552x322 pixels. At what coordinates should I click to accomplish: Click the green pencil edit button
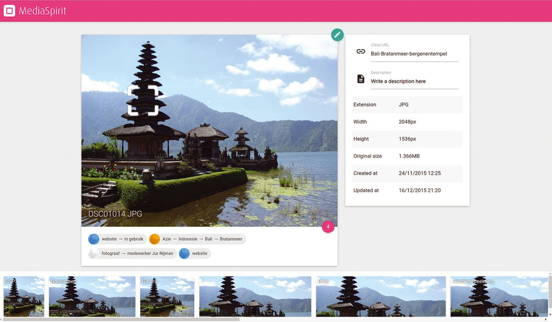[x=337, y=35]
